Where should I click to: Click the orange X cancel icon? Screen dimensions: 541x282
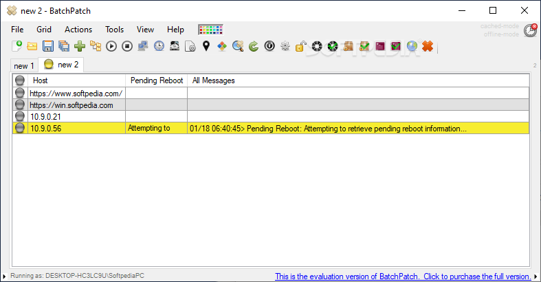tap(428, 46)
